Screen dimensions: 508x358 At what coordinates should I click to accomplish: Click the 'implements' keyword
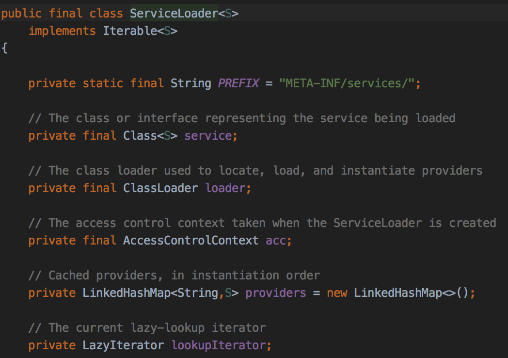pyautogui.click(x=62, y=31)
